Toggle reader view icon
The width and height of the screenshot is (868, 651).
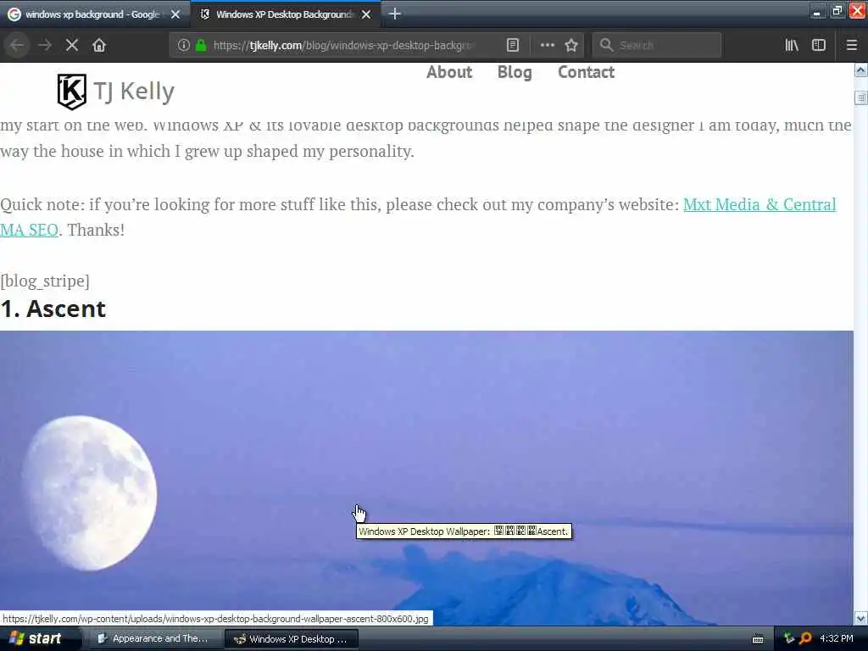[x=513, y=46]
